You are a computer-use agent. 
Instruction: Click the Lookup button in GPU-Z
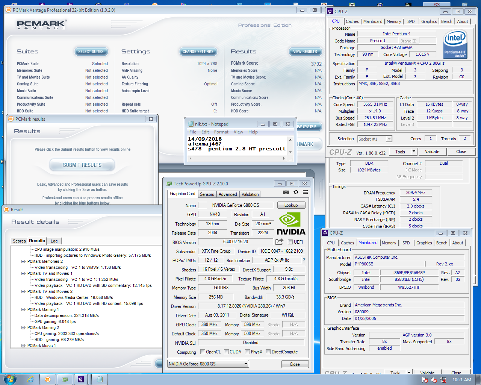tap(291, 205)
